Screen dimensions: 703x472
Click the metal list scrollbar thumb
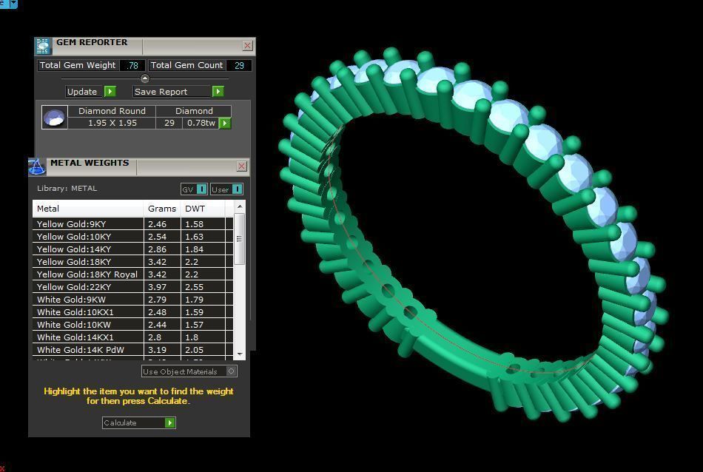click(240, 239)
